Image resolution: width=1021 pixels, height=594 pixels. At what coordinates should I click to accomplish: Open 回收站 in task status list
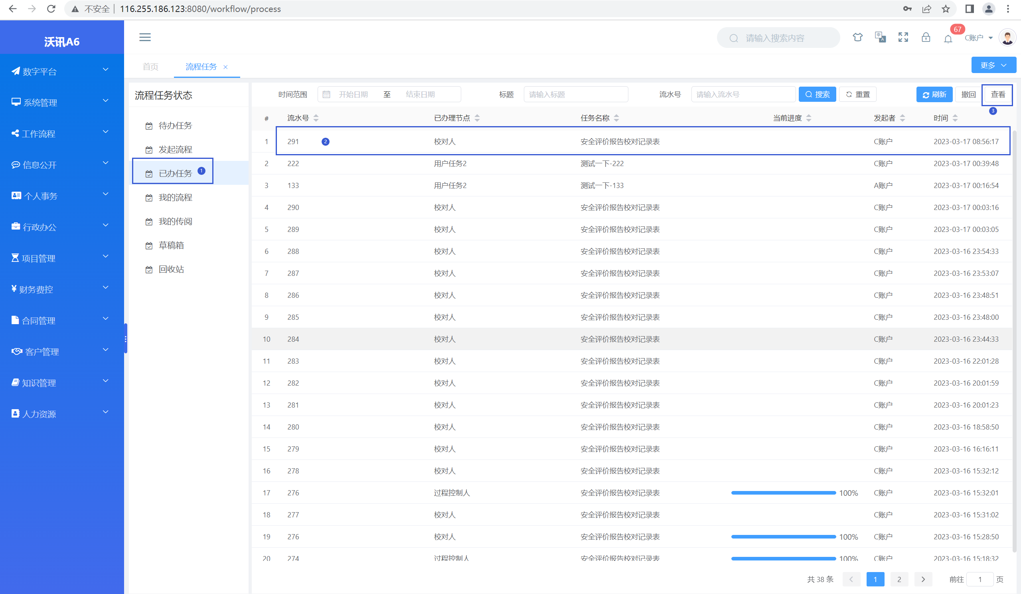[x=172, y=269]
